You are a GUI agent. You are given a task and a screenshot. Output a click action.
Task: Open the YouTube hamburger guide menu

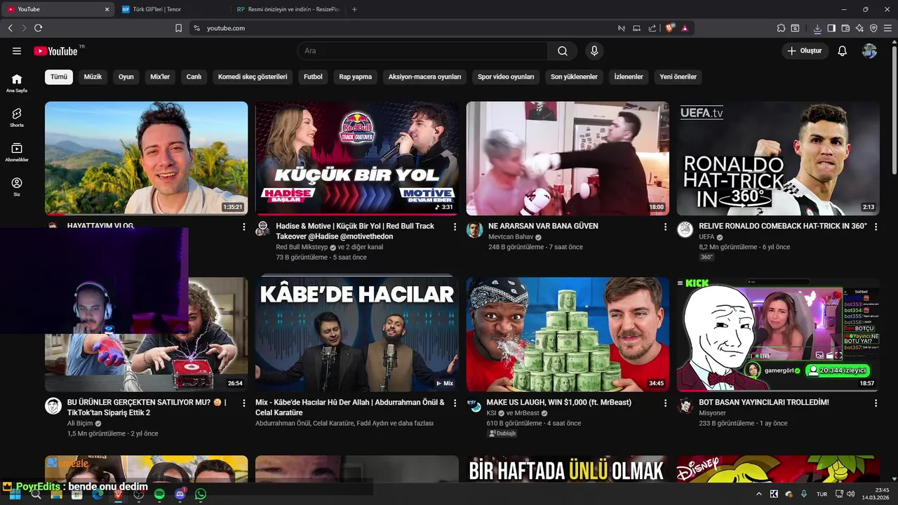click(17, 50)
